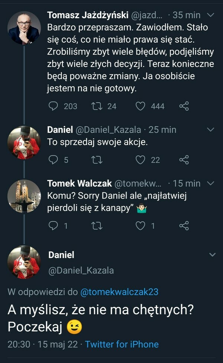Reply to Daniel's 'To sprzedaj swoje akcje' tweet
223x363 pixels.
click(x=54, y=160)
